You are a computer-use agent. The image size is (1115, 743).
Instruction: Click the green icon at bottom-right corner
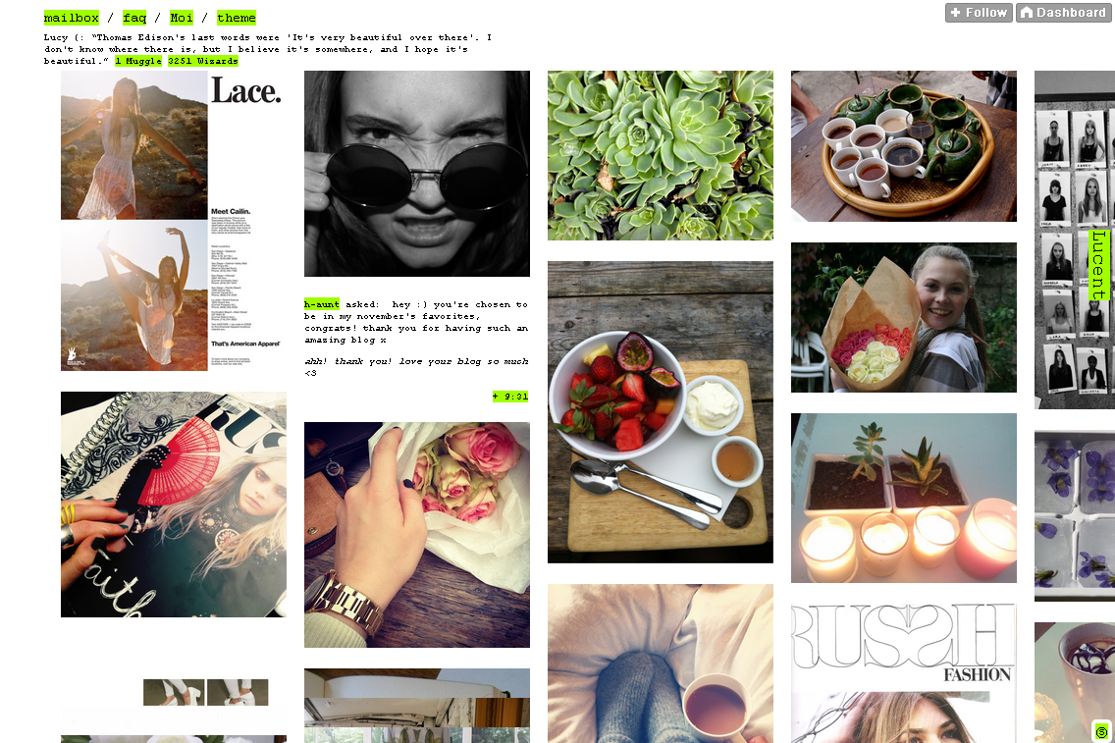[1101, 731]
